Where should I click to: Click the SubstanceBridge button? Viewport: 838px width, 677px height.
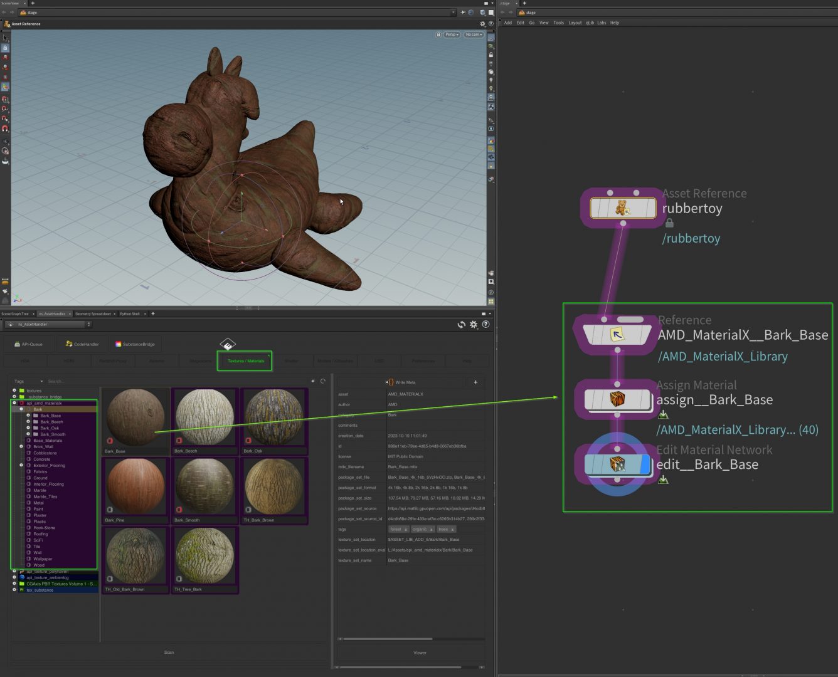(x=135, y=344)
